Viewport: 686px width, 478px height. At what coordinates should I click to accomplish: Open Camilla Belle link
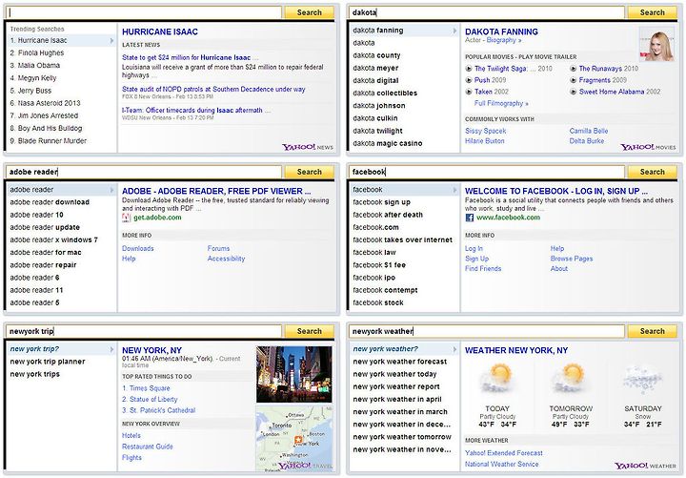click(589, 131)
